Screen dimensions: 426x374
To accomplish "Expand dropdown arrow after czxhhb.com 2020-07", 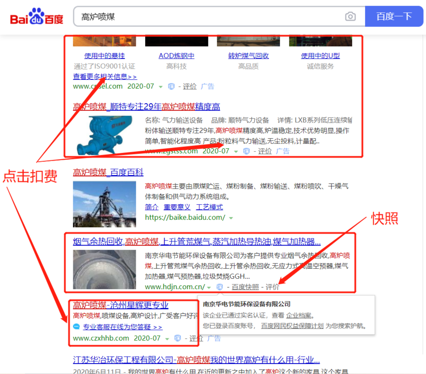I will pos(167,339).
